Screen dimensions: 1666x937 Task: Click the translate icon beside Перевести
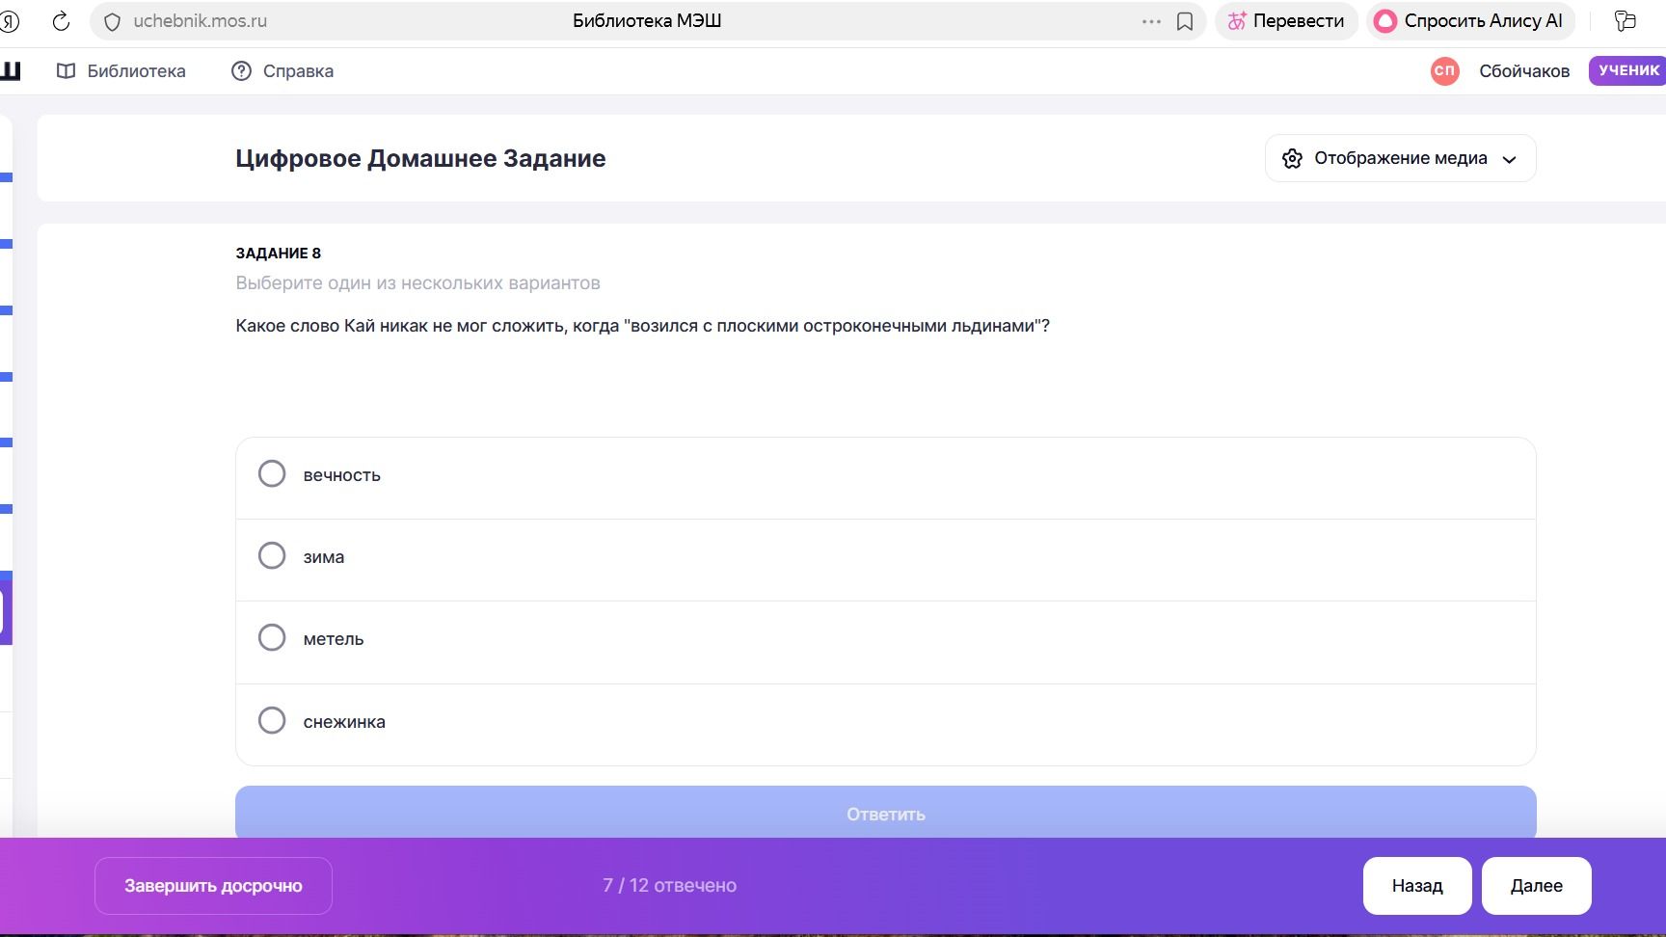(x=1236, y=21)
